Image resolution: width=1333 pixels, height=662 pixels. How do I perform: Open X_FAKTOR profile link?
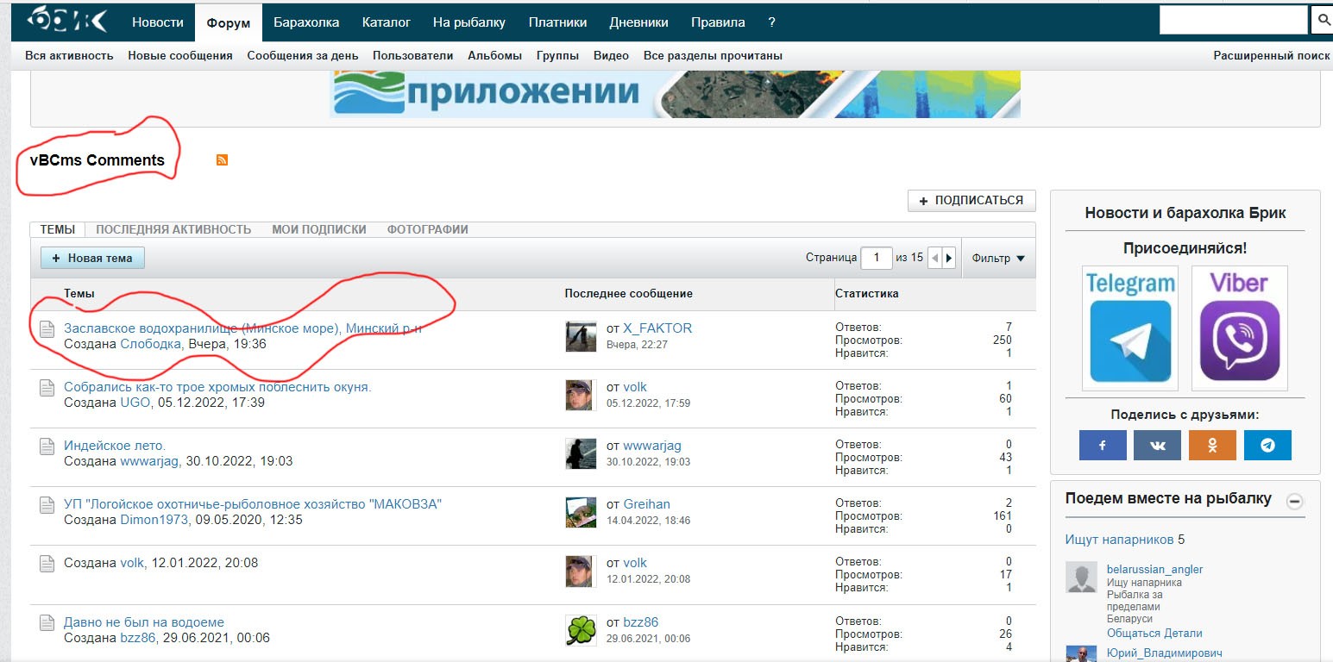657,328
